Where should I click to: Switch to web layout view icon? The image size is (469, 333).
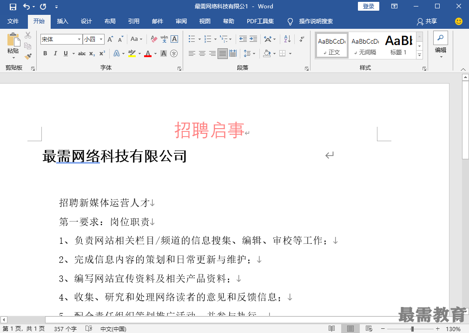click(x=369, y=328)
